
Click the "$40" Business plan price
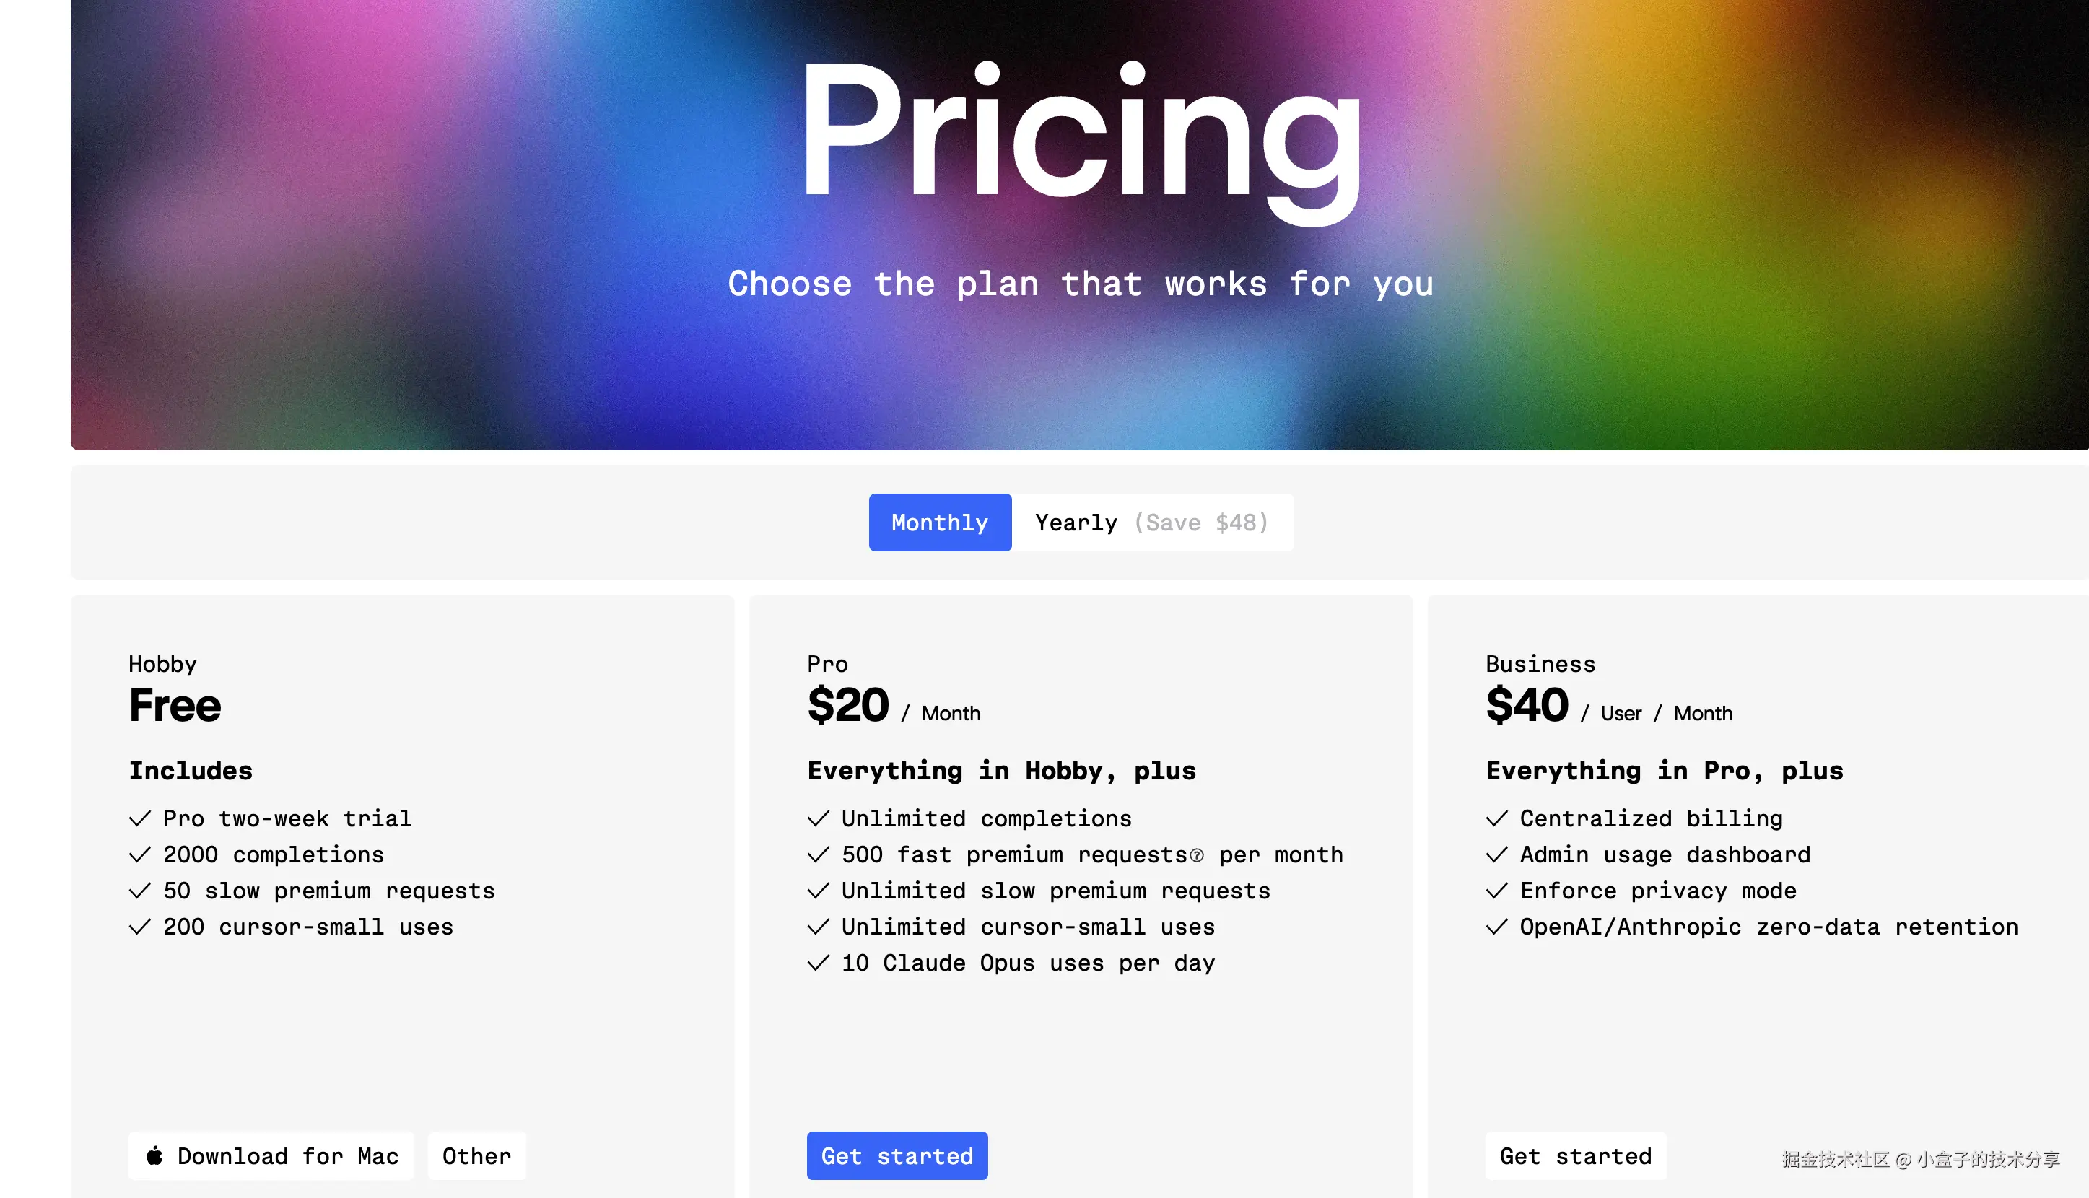1526,705
